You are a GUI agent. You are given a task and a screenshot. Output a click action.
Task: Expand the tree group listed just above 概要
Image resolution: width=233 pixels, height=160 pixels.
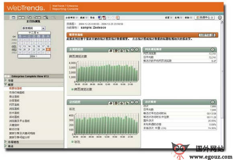tap(6, 80)
